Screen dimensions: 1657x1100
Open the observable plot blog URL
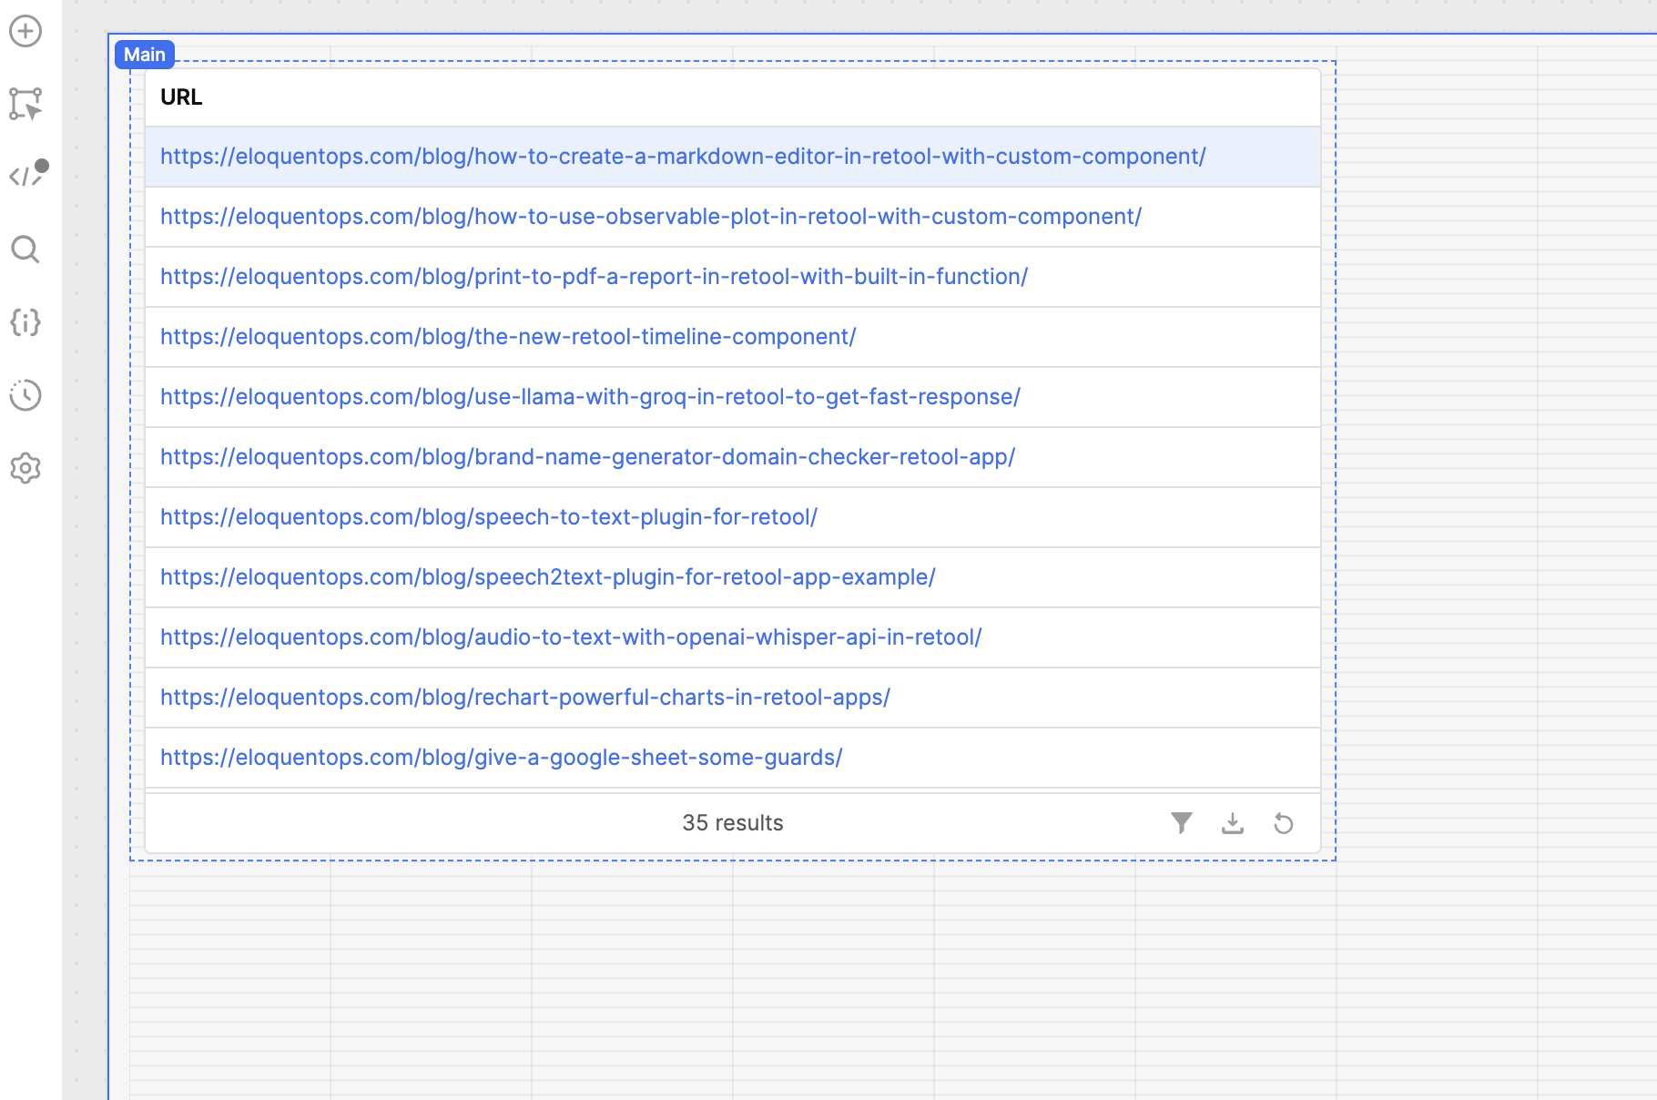(650, 217)
